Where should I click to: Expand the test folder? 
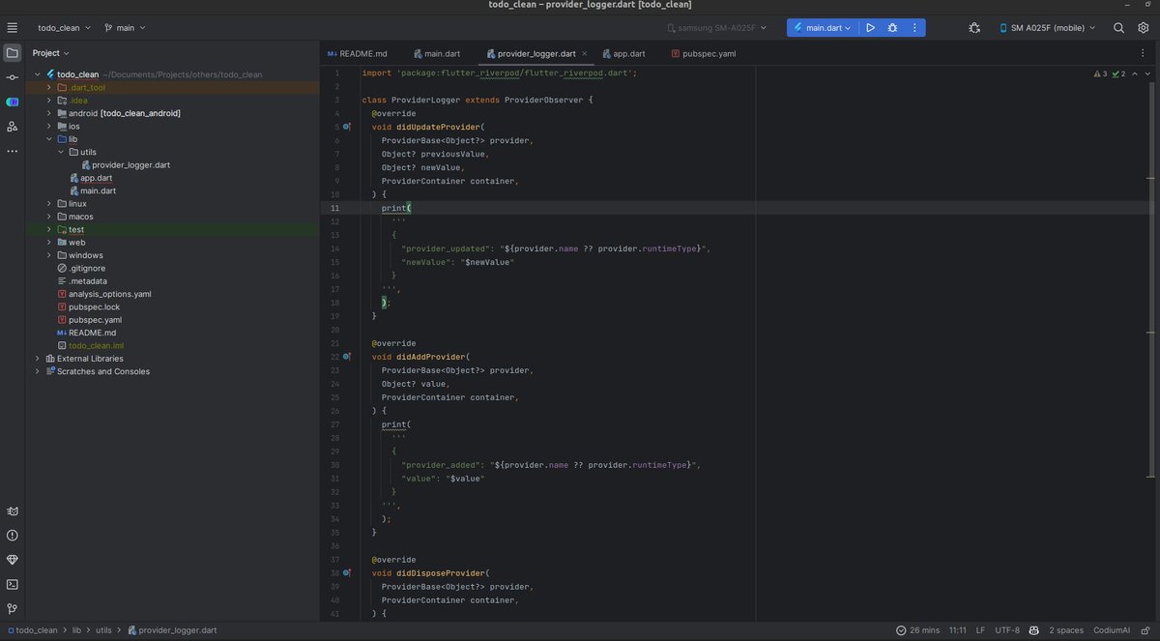coord(48,229)
